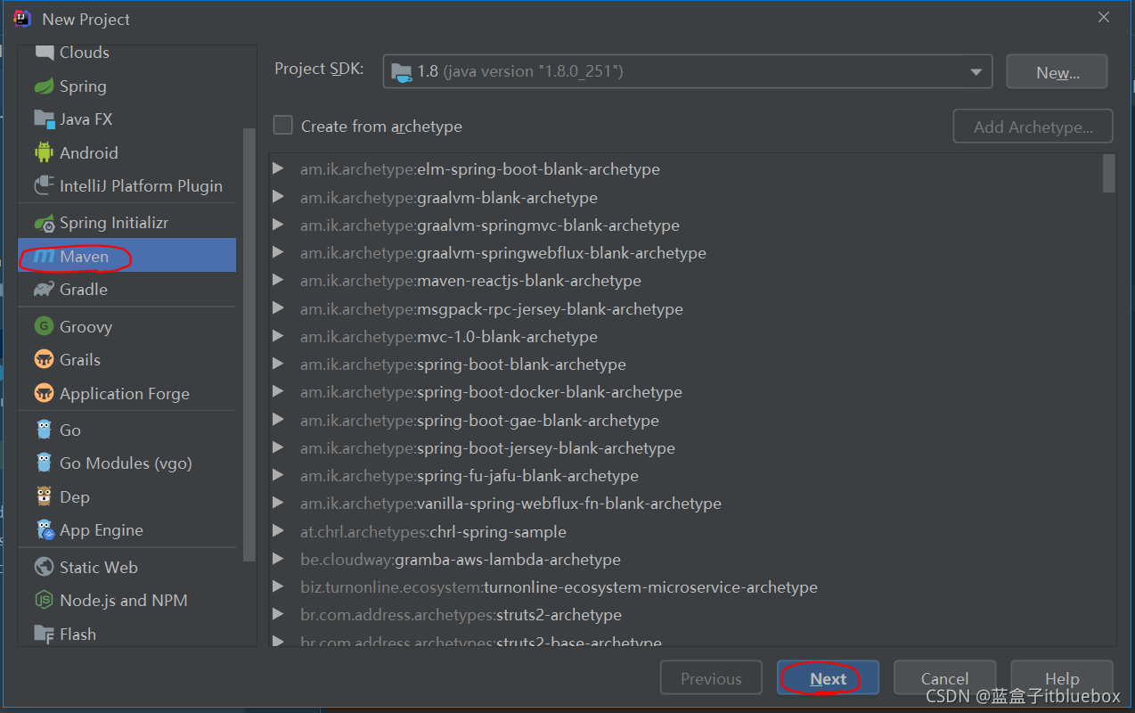Click the Maven 'm' icon
The image size is (1135, 713).
(x=44, y=257)
